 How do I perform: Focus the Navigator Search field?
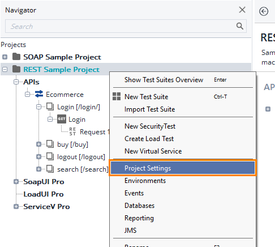(126, 26)
